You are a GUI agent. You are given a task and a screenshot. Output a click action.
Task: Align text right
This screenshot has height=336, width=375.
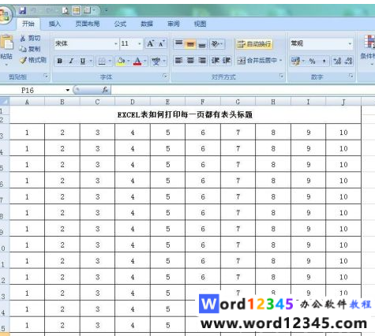[201, 61]
